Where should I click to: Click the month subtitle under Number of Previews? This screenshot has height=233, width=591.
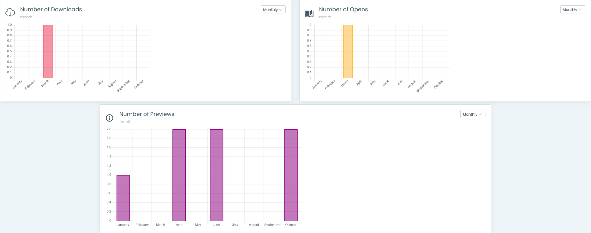click(125, 122)
